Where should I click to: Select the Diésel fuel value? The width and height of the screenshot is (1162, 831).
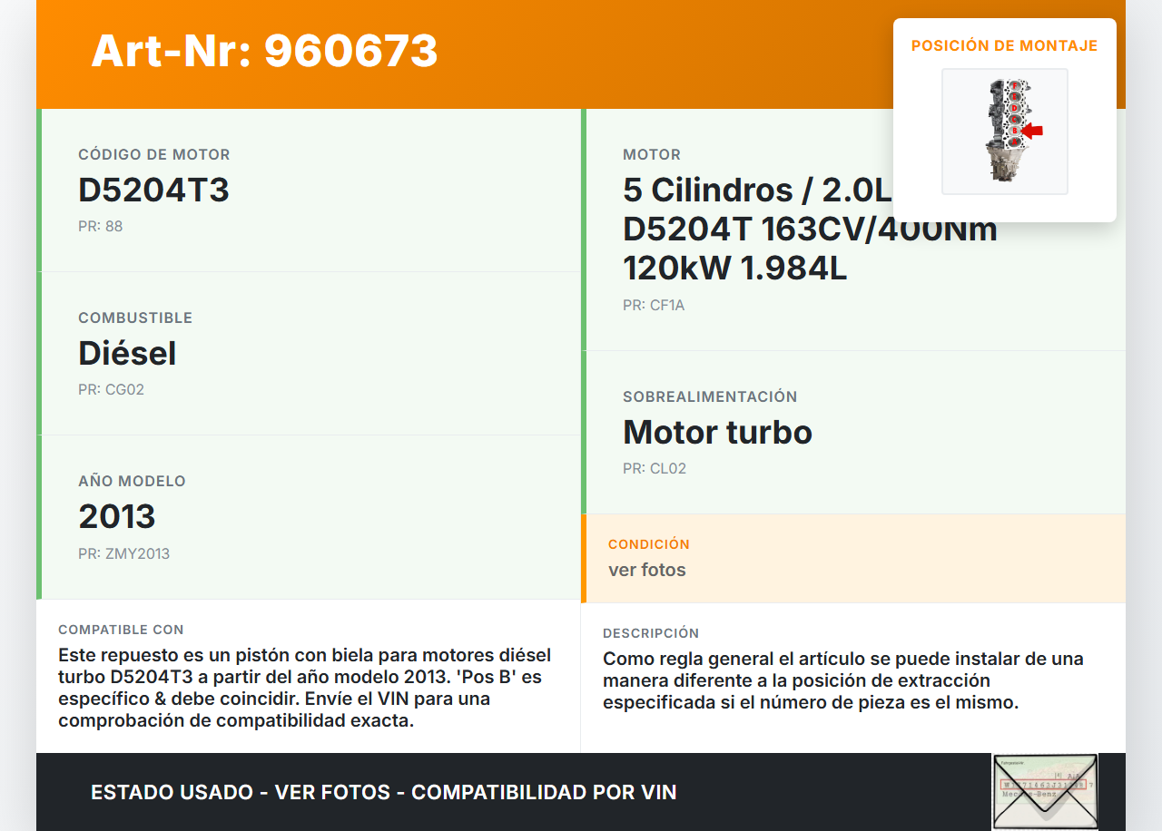click(127, 353)
